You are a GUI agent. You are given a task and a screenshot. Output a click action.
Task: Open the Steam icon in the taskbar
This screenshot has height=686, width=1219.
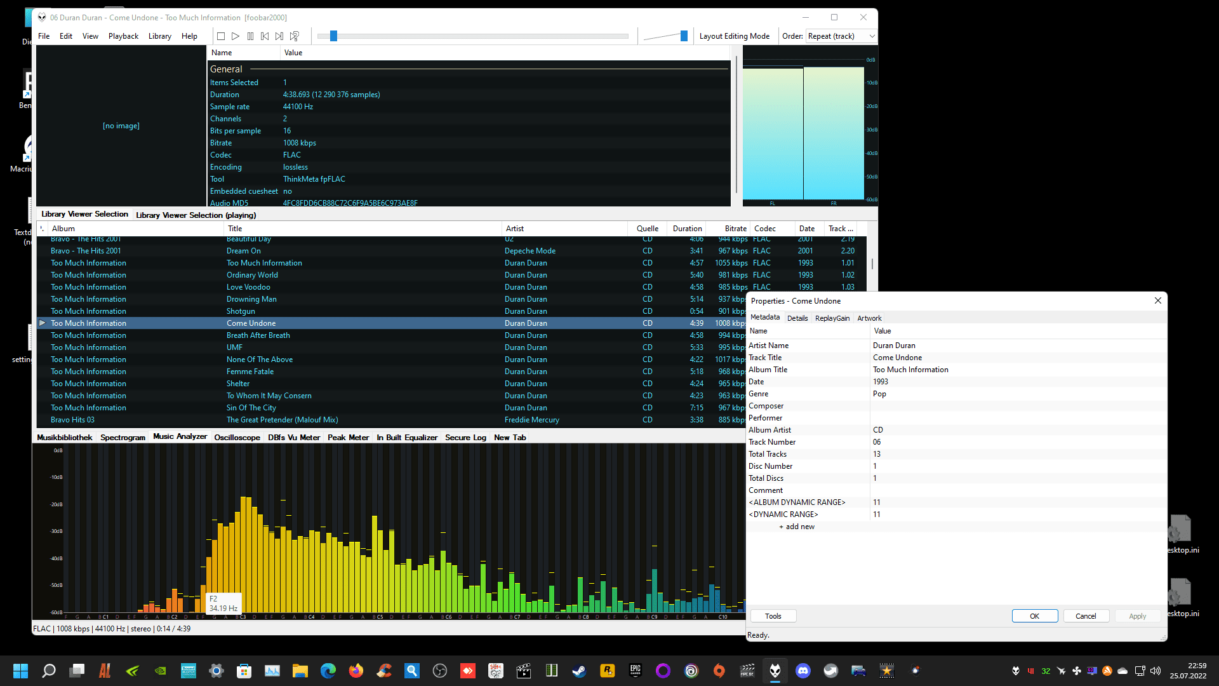click(x=579, y=671)
